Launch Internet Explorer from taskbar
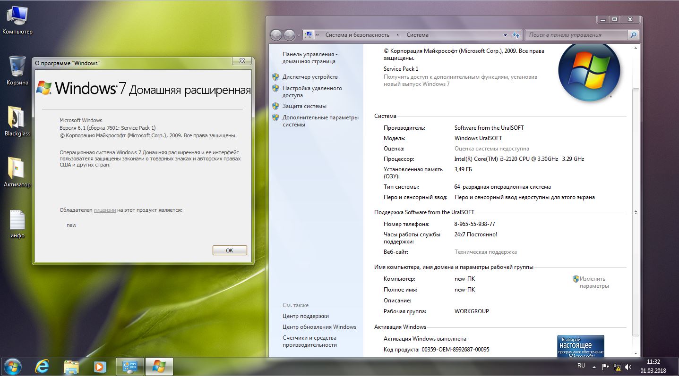The image size is (679, 376). pos(43,367)
